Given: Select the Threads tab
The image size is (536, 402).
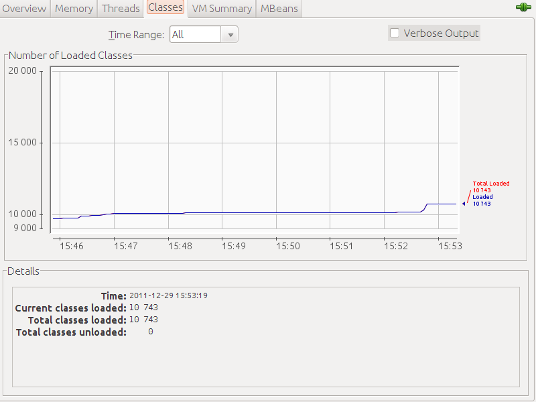Looking at the screenshot, I should [x=121, y=9].
